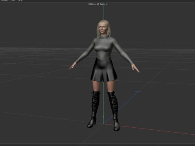Viewport: 195px width, 146px height.
Task: Click the CINEMA_4D_Editor viewport label
Action: [x=97, y=4]
